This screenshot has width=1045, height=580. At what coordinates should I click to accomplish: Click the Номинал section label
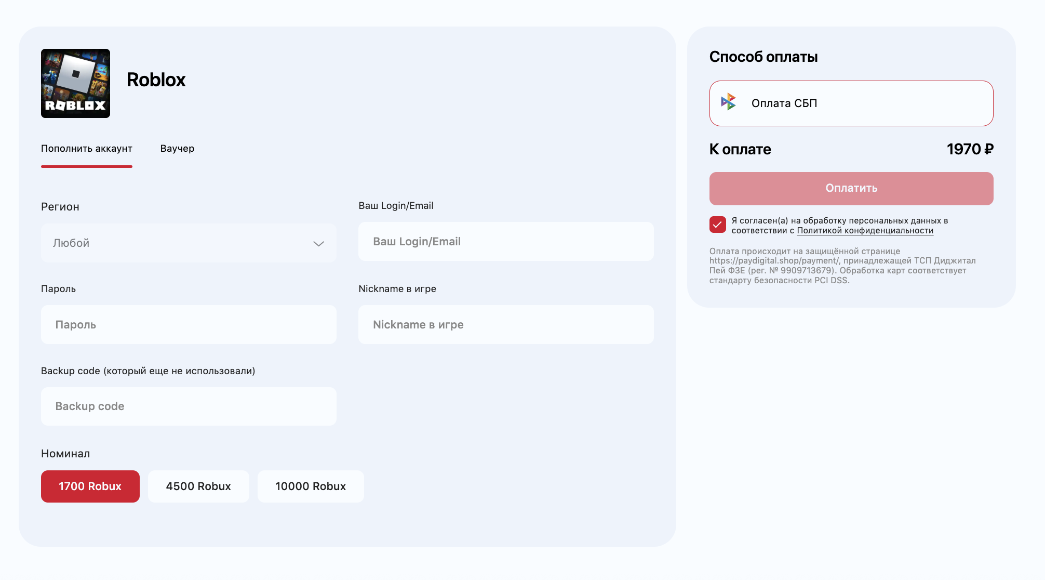click(x=65, y=454)
